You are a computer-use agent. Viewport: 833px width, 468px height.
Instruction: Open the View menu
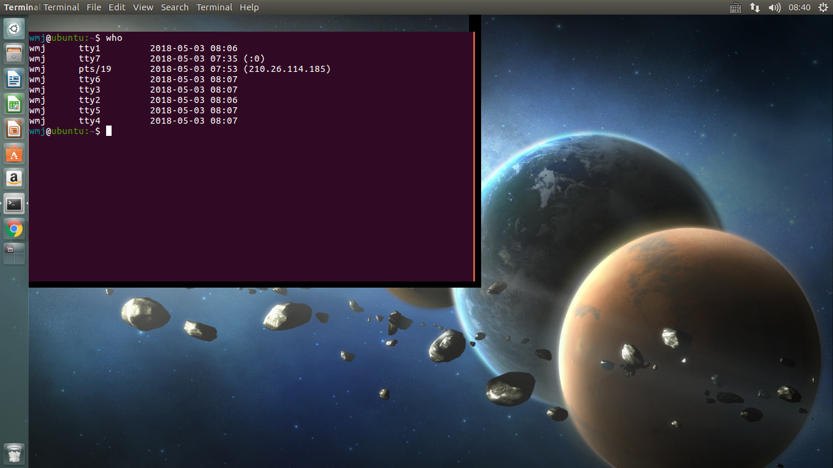click(x=143, y=7)
